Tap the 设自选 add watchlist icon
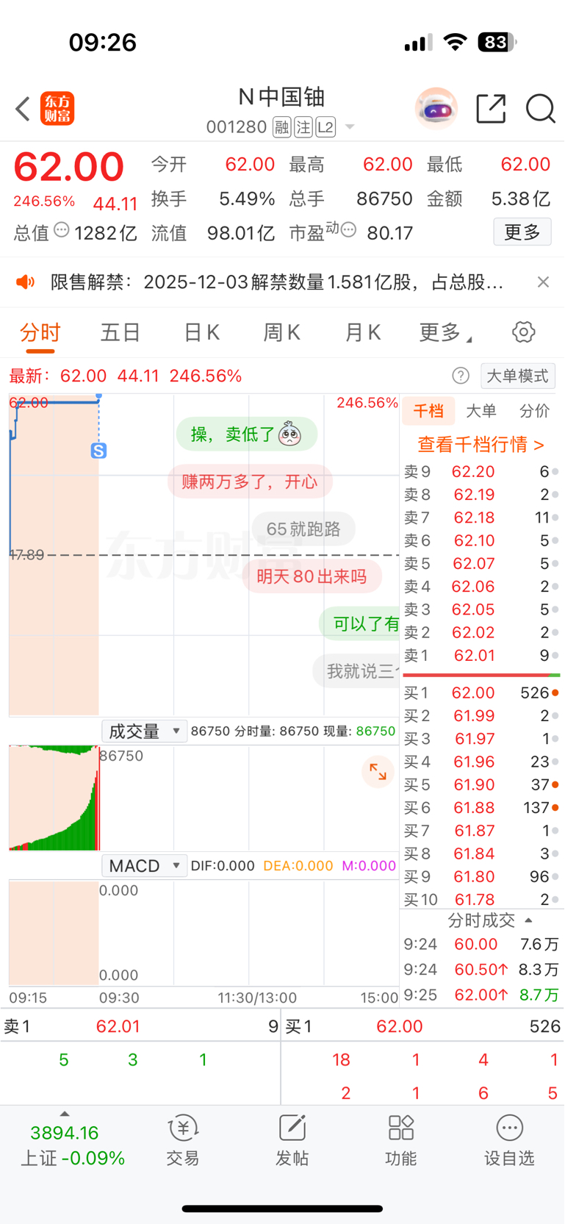The image size is (565, 1224). point(509,1140)
